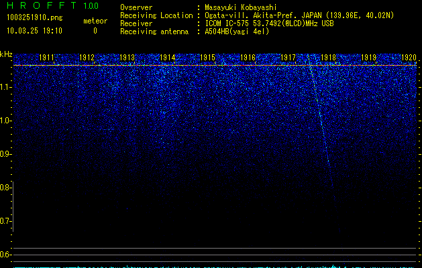
Task: Click the 1.1 kHz axis label
Action: point(6,87)
